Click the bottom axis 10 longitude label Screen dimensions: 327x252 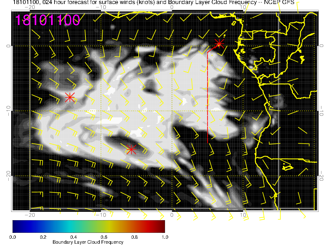point(243,215)
